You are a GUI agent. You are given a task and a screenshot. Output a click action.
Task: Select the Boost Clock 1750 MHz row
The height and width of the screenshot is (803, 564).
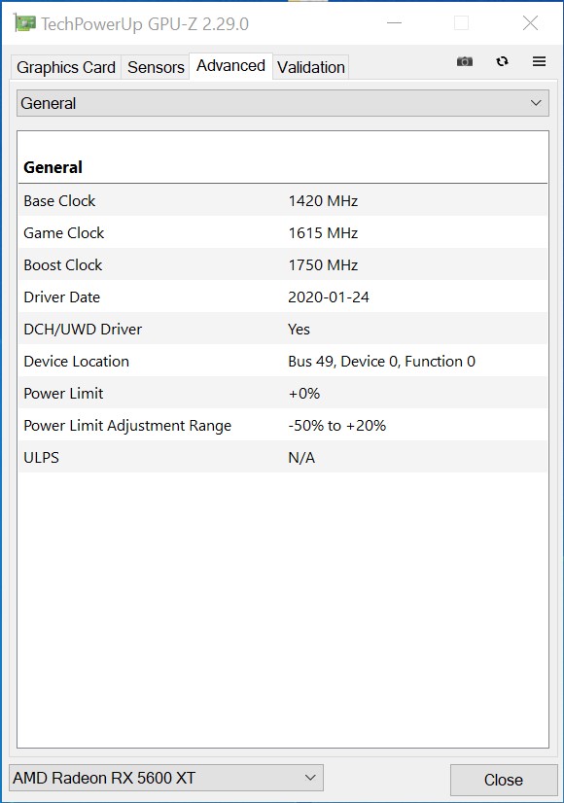[283, 264]
